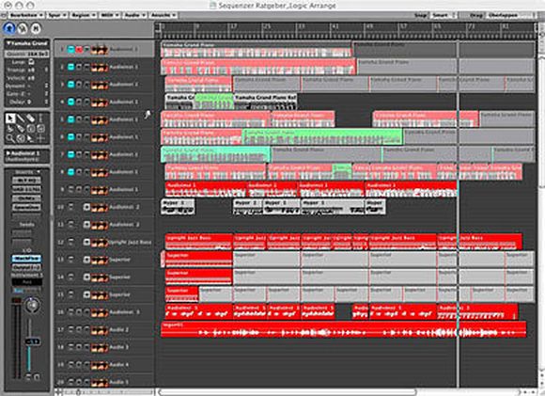
Task: Select the pencil tool in toolbox
Action: (21, 119)
